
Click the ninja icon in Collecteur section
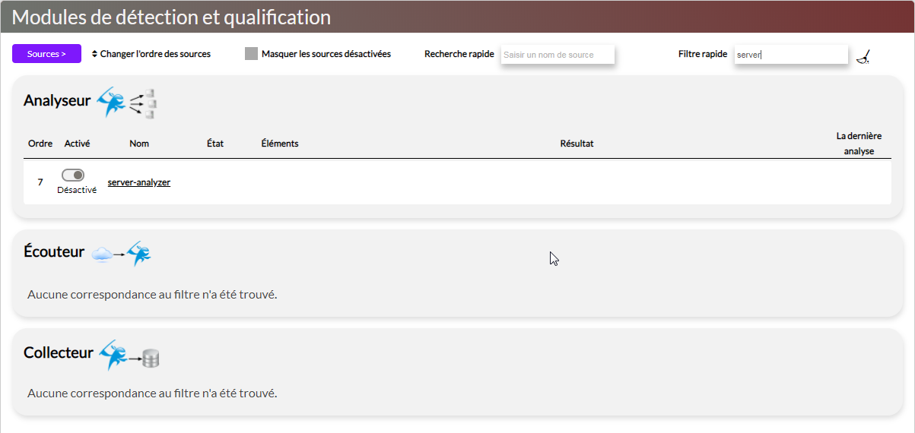112,355
